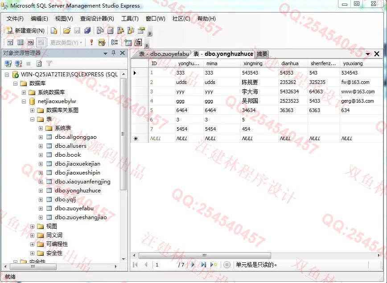Toggle the Results pane icon
Image resolution: width=387 pixels, height=283 pixels.
coord(41,42)
